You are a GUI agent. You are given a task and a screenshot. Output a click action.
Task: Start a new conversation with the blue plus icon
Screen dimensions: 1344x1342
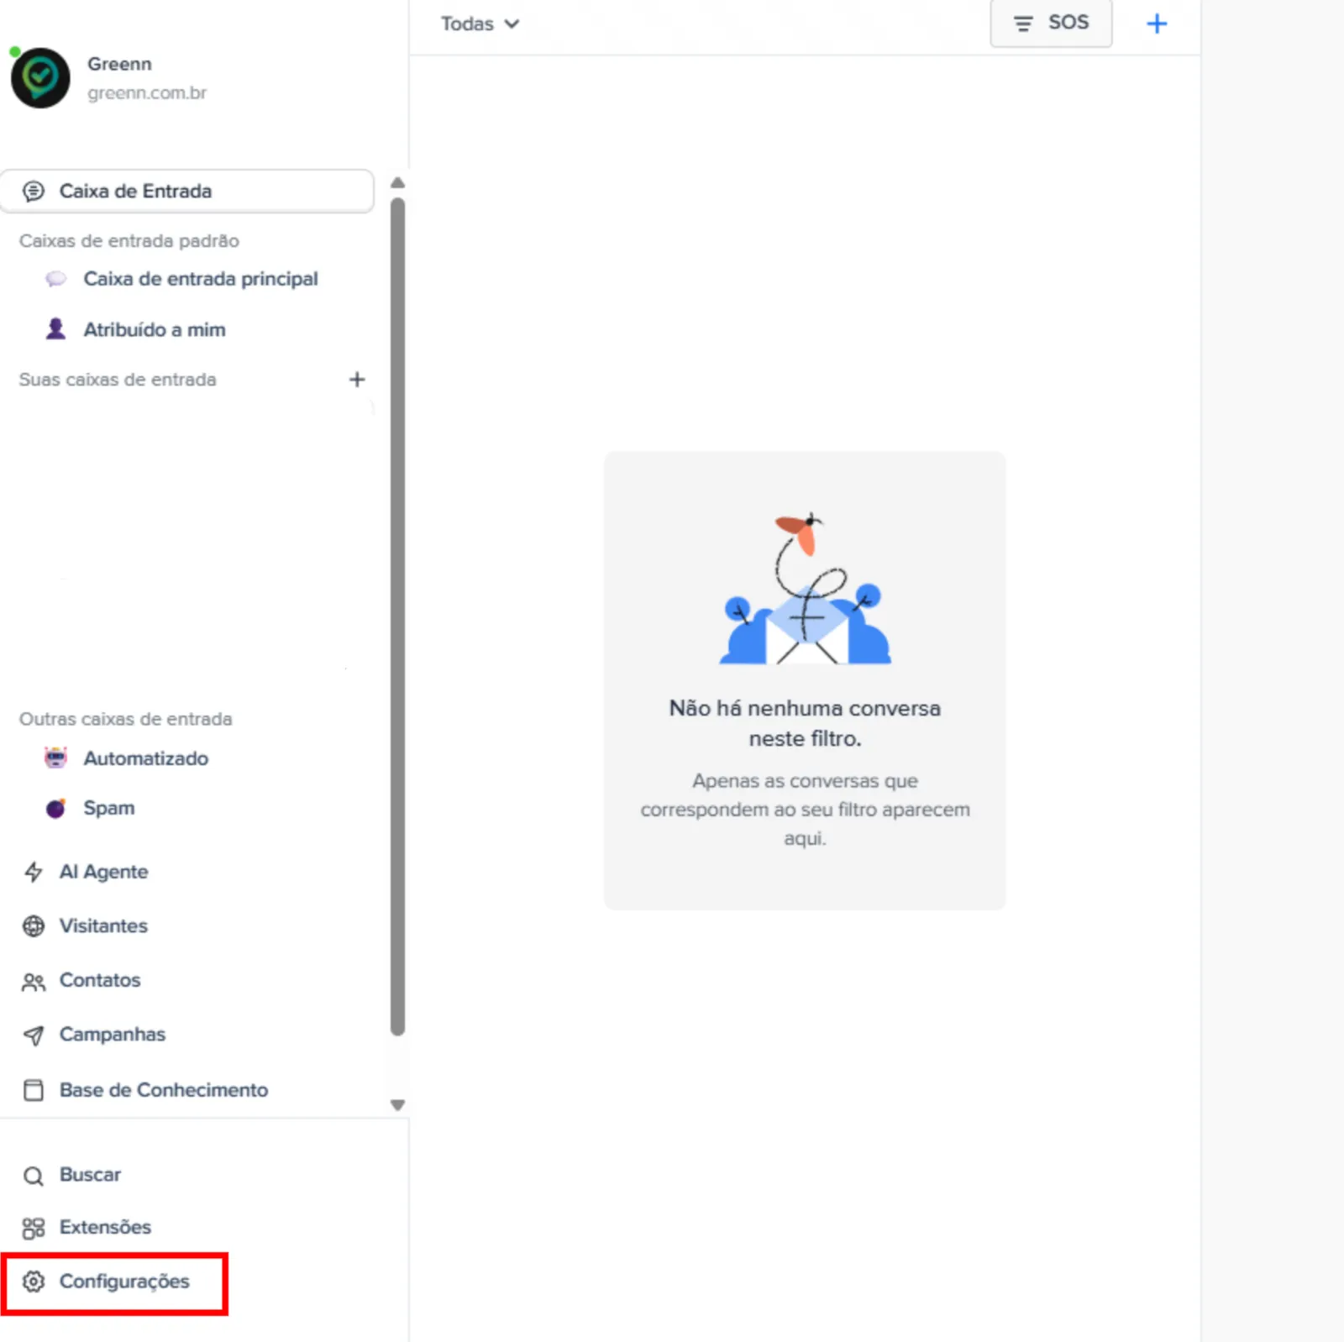[x=1157, y=24]
